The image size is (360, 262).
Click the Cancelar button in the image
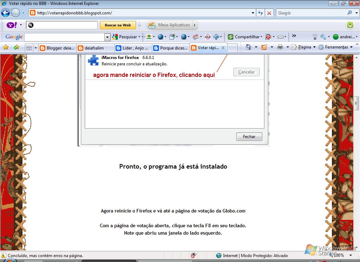[246, 72]
